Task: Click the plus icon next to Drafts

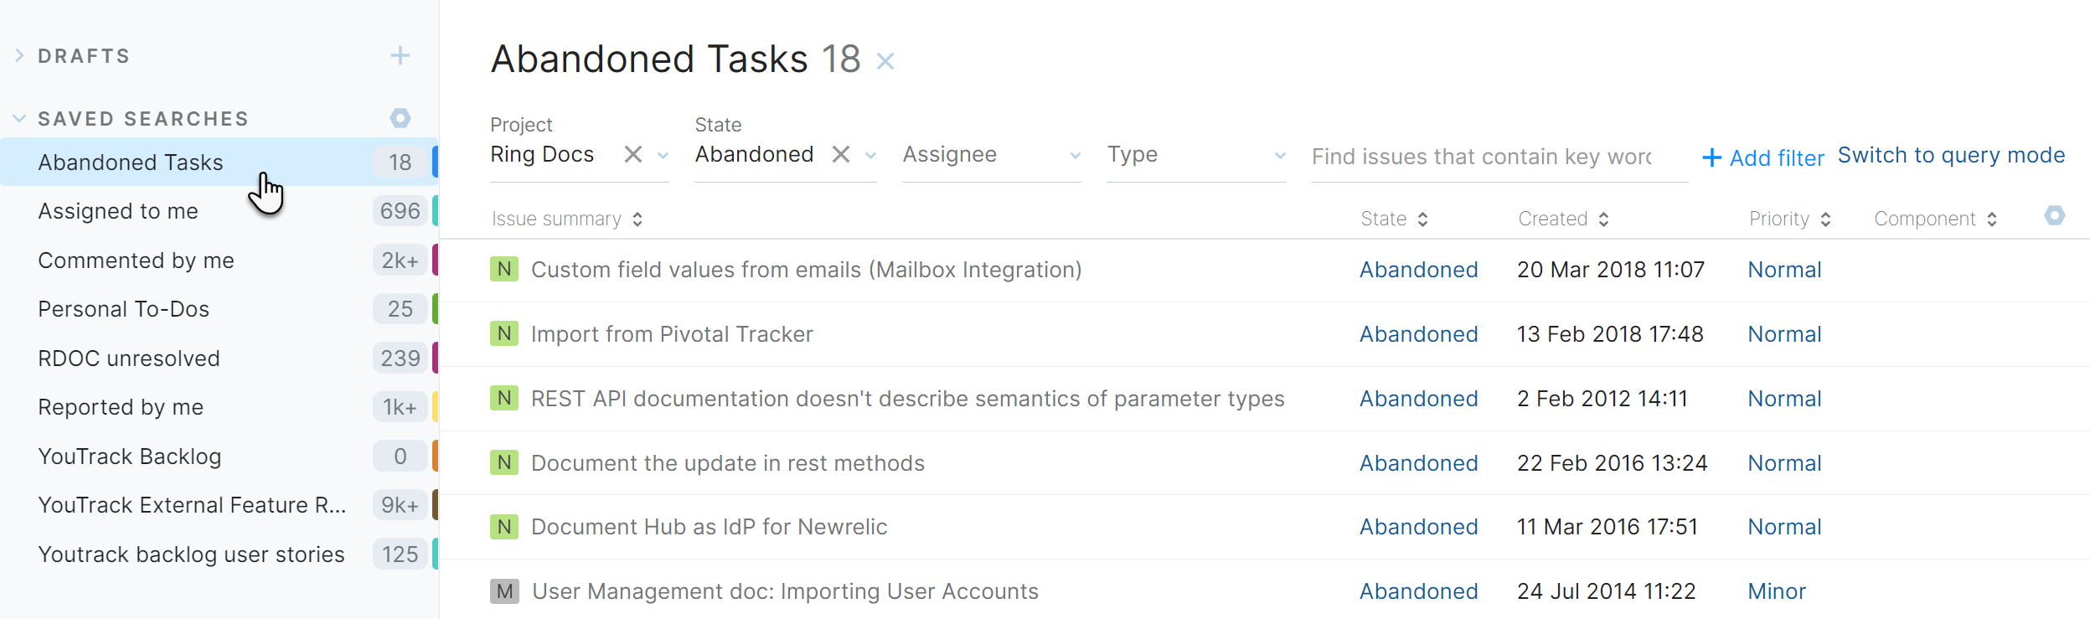Action: (400, 55)
